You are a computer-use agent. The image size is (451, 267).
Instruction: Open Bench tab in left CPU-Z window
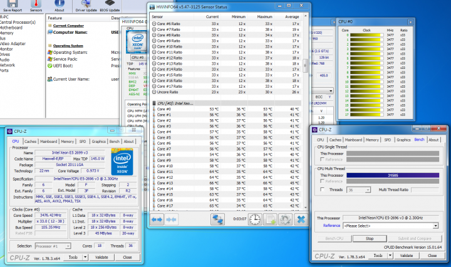pos(114,142)
